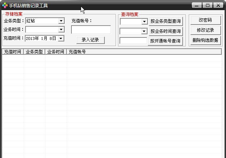Open the dropdown beside 按业务类型查询
Viewport: 226px width, 158px height.
[x=144, y=22]
